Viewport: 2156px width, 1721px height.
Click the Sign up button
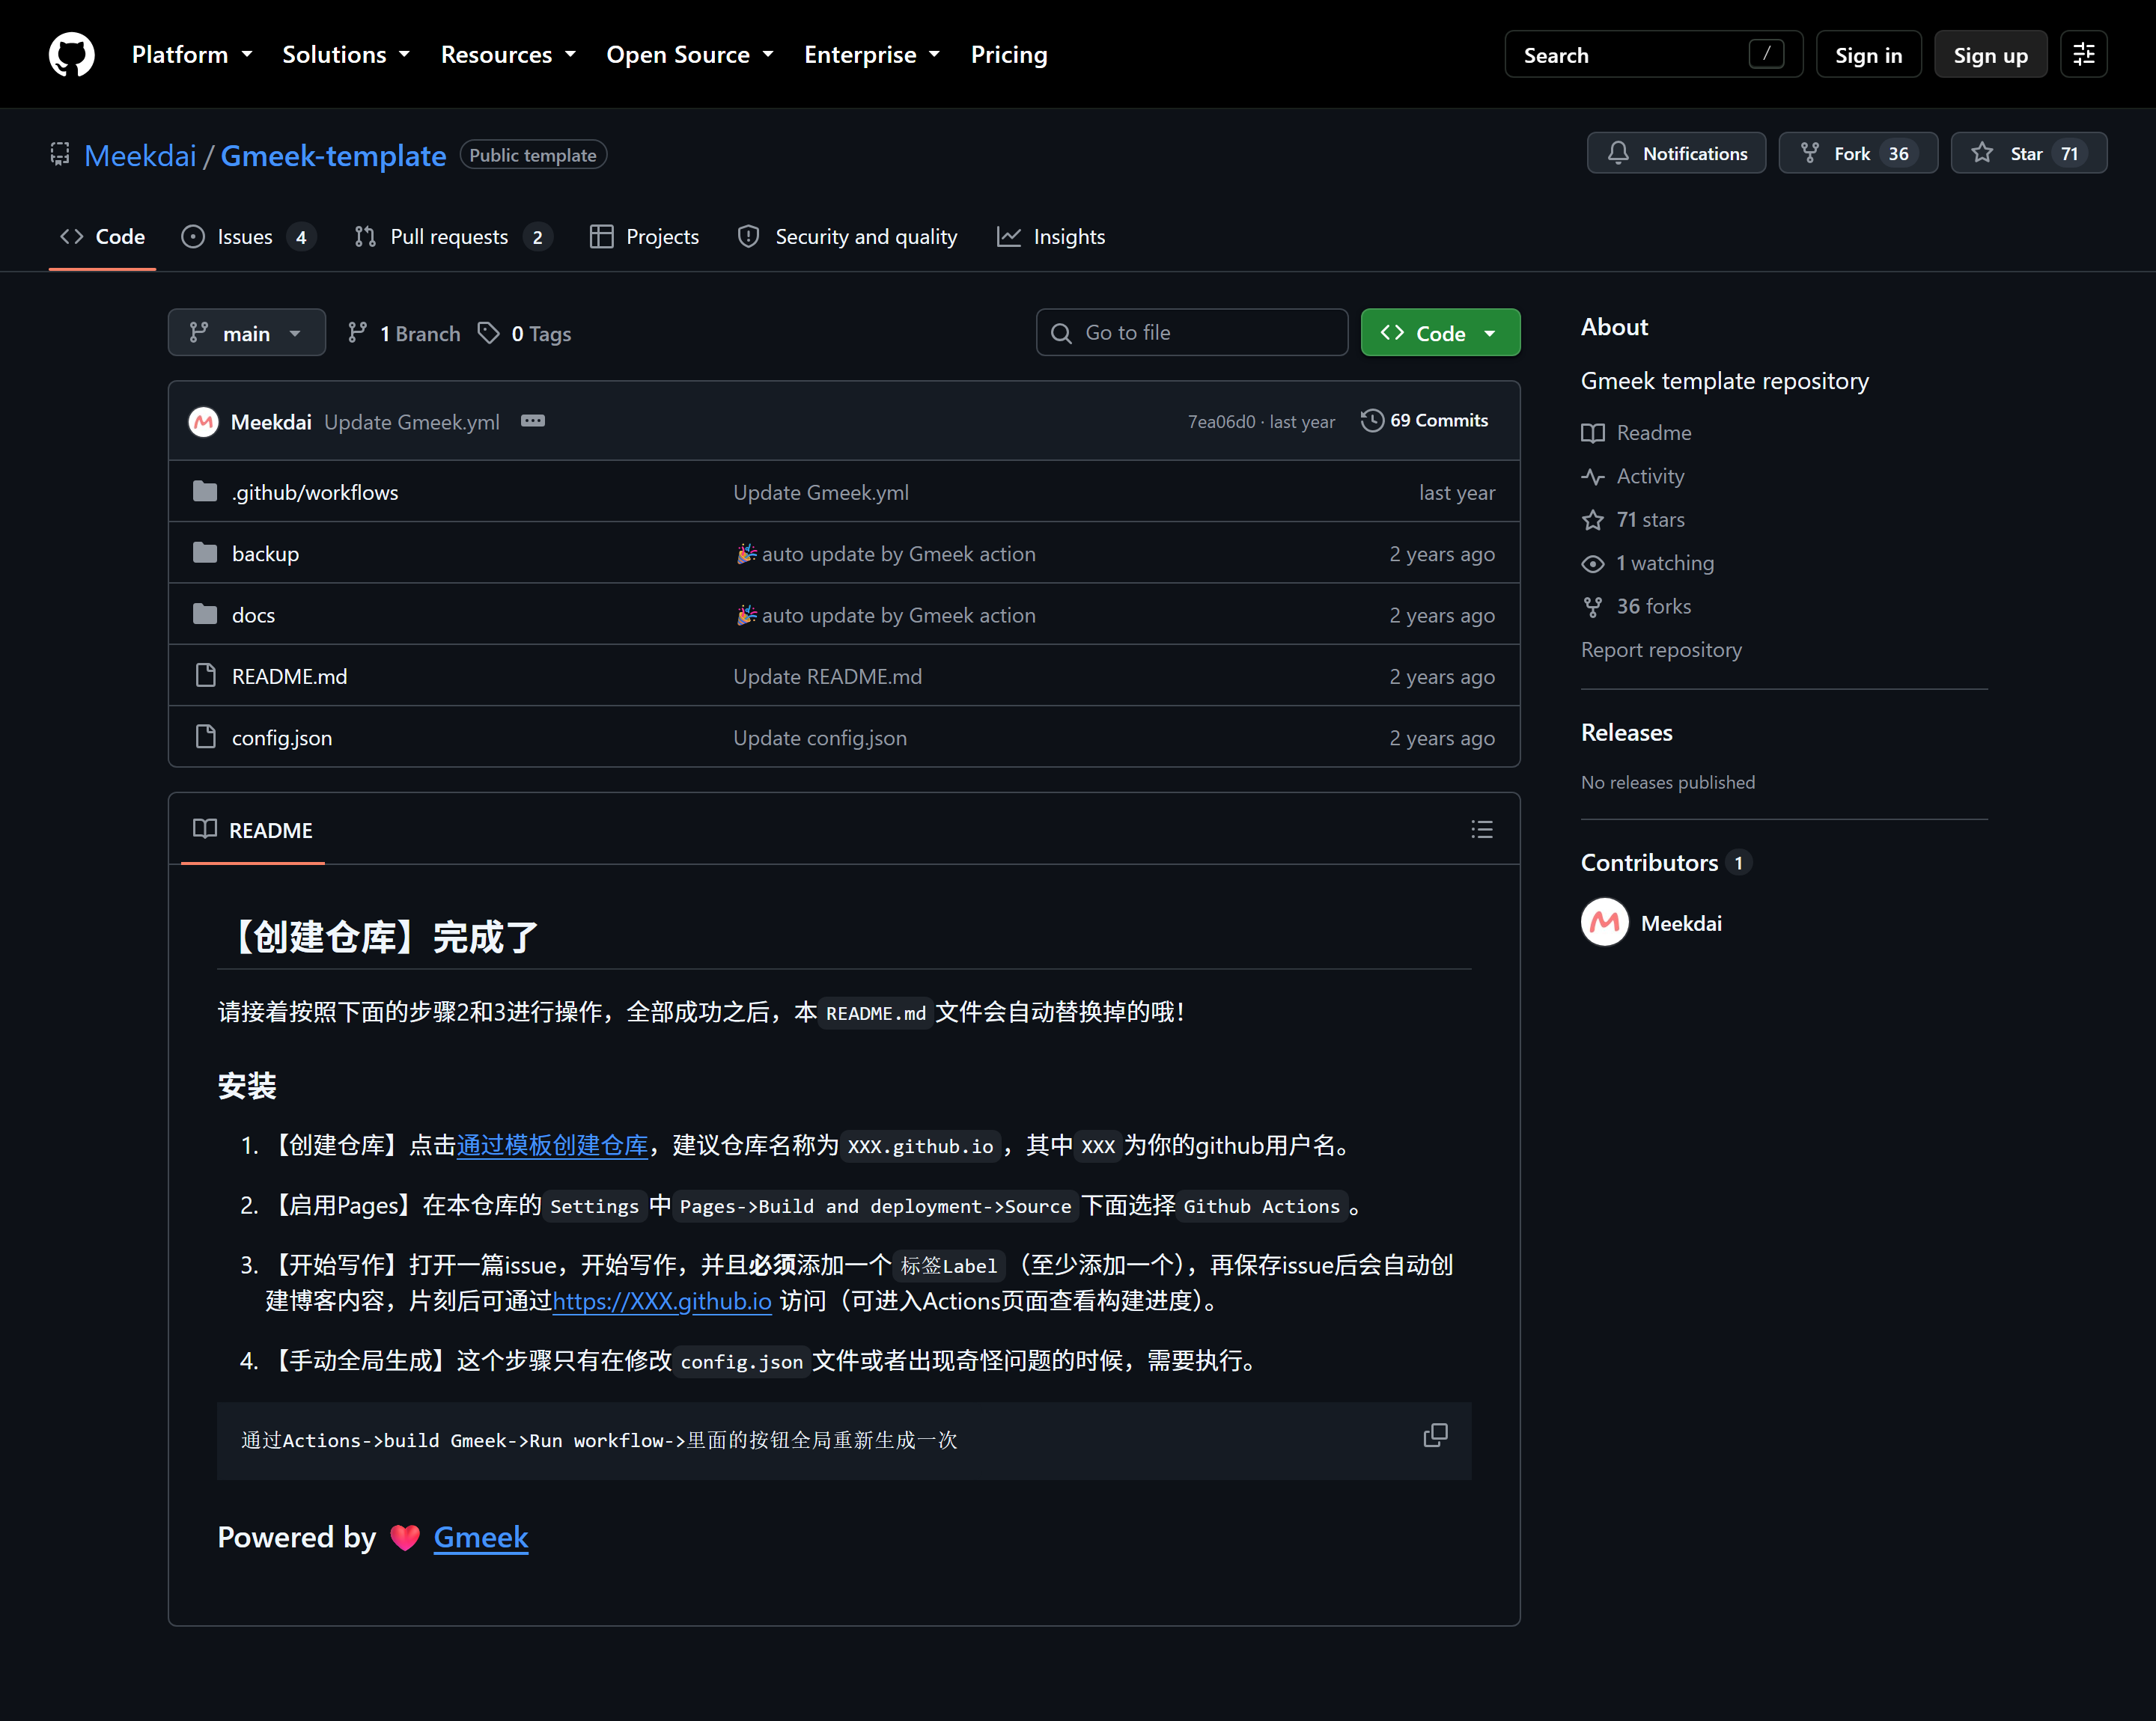click(1990, 54)
